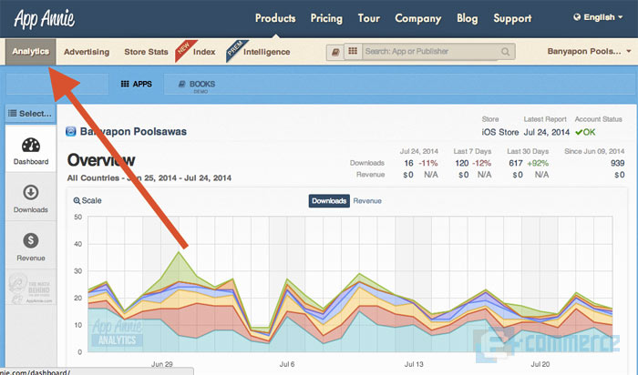Visit the Blog link
The image size is (638, 375).
(x=467, y=19)
